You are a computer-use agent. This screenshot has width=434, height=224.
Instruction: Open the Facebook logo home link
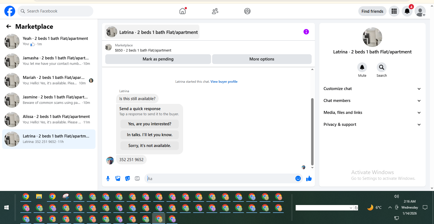point(10,11)
